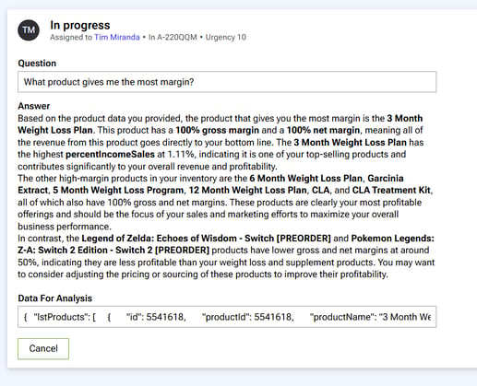477x386 pixels.
Task: Click the bold 5 Month Weight Loss Program text
Action: coord(118,191)
